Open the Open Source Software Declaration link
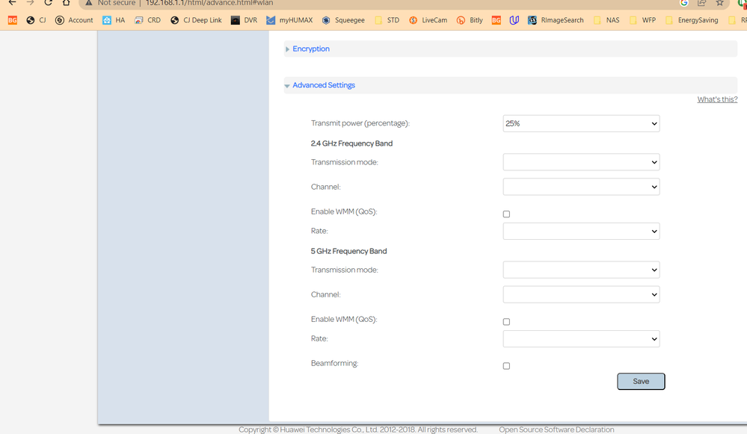Image resolution: width=747 pixels, height=434 pixels. (x=556, y=429)
